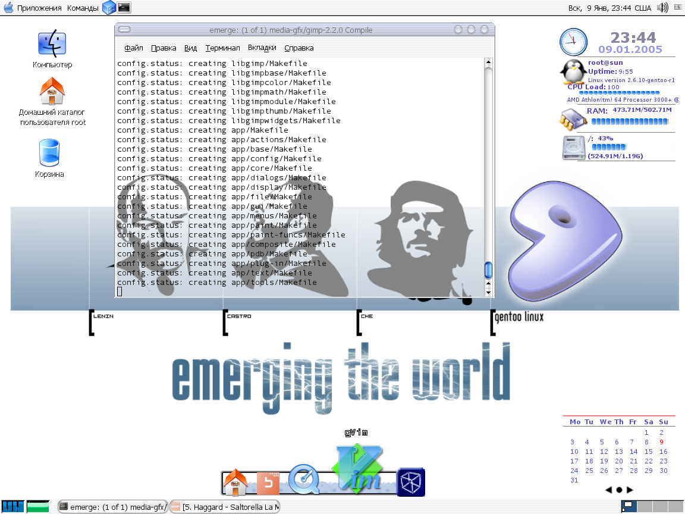Click the calendar's center dot for today
685x514 pixels.
click(619, 490)
